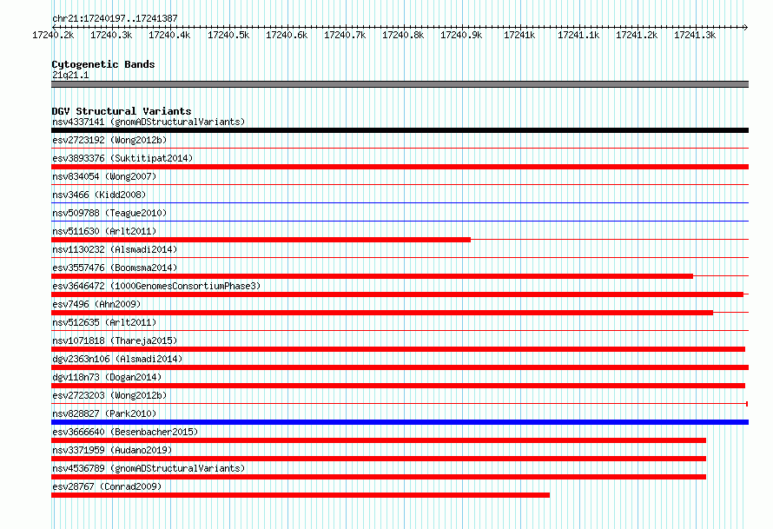Select the blue nsv3466 variant line

coord(400,202)
